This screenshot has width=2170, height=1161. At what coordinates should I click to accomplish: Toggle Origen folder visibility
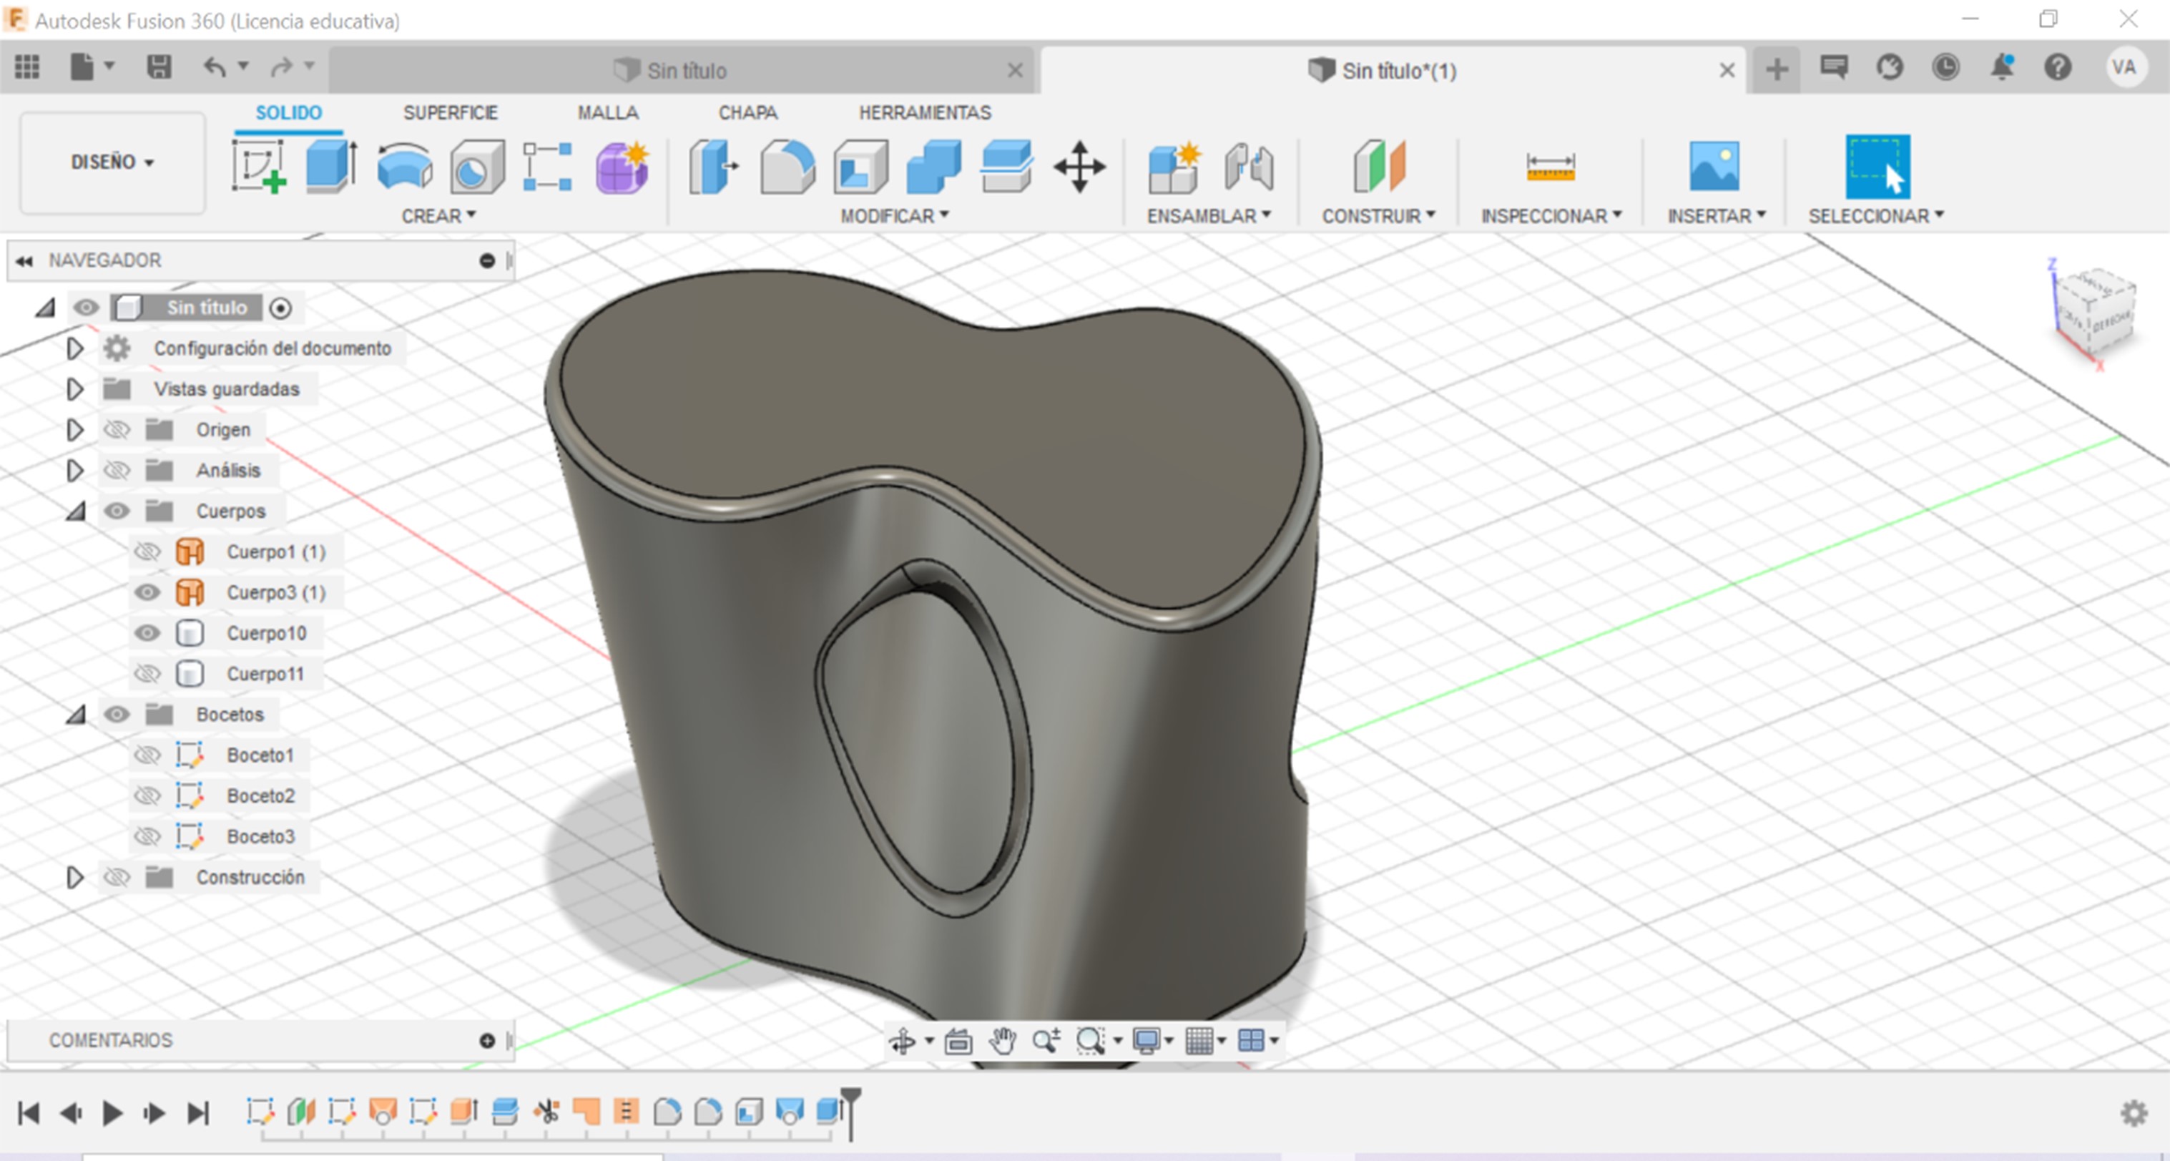117,430
